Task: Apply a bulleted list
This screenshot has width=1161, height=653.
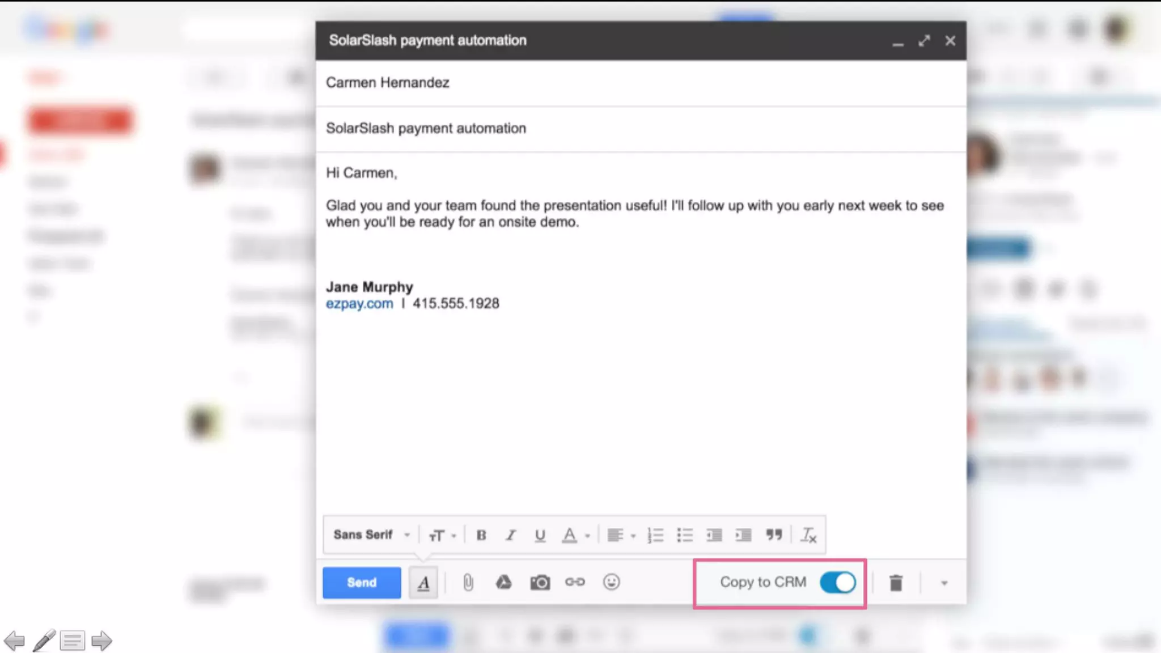Action: [685, 535]
